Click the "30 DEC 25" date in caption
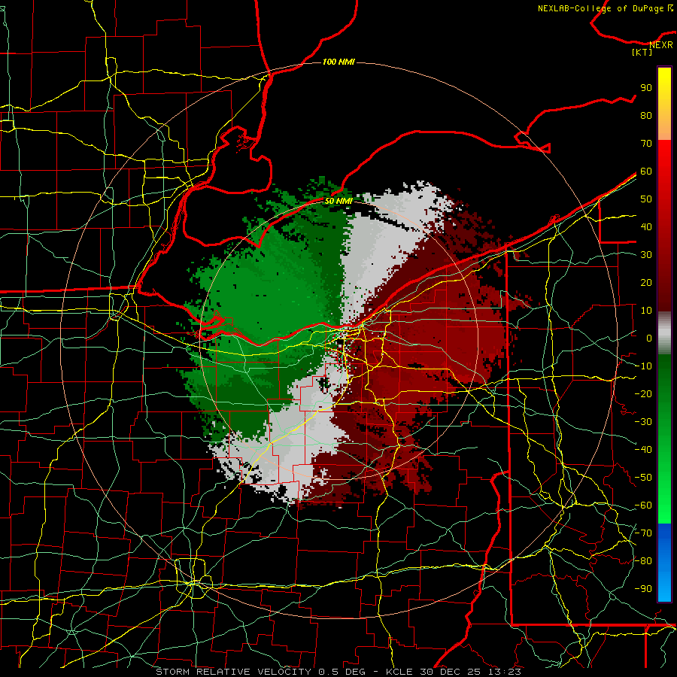Screen dimensions: 677x677 451,672
